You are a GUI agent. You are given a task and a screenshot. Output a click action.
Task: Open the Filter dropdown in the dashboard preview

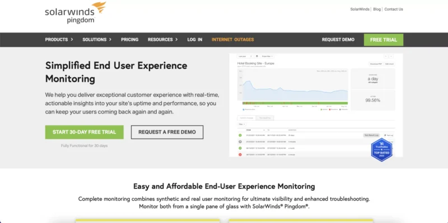point(242,124)
